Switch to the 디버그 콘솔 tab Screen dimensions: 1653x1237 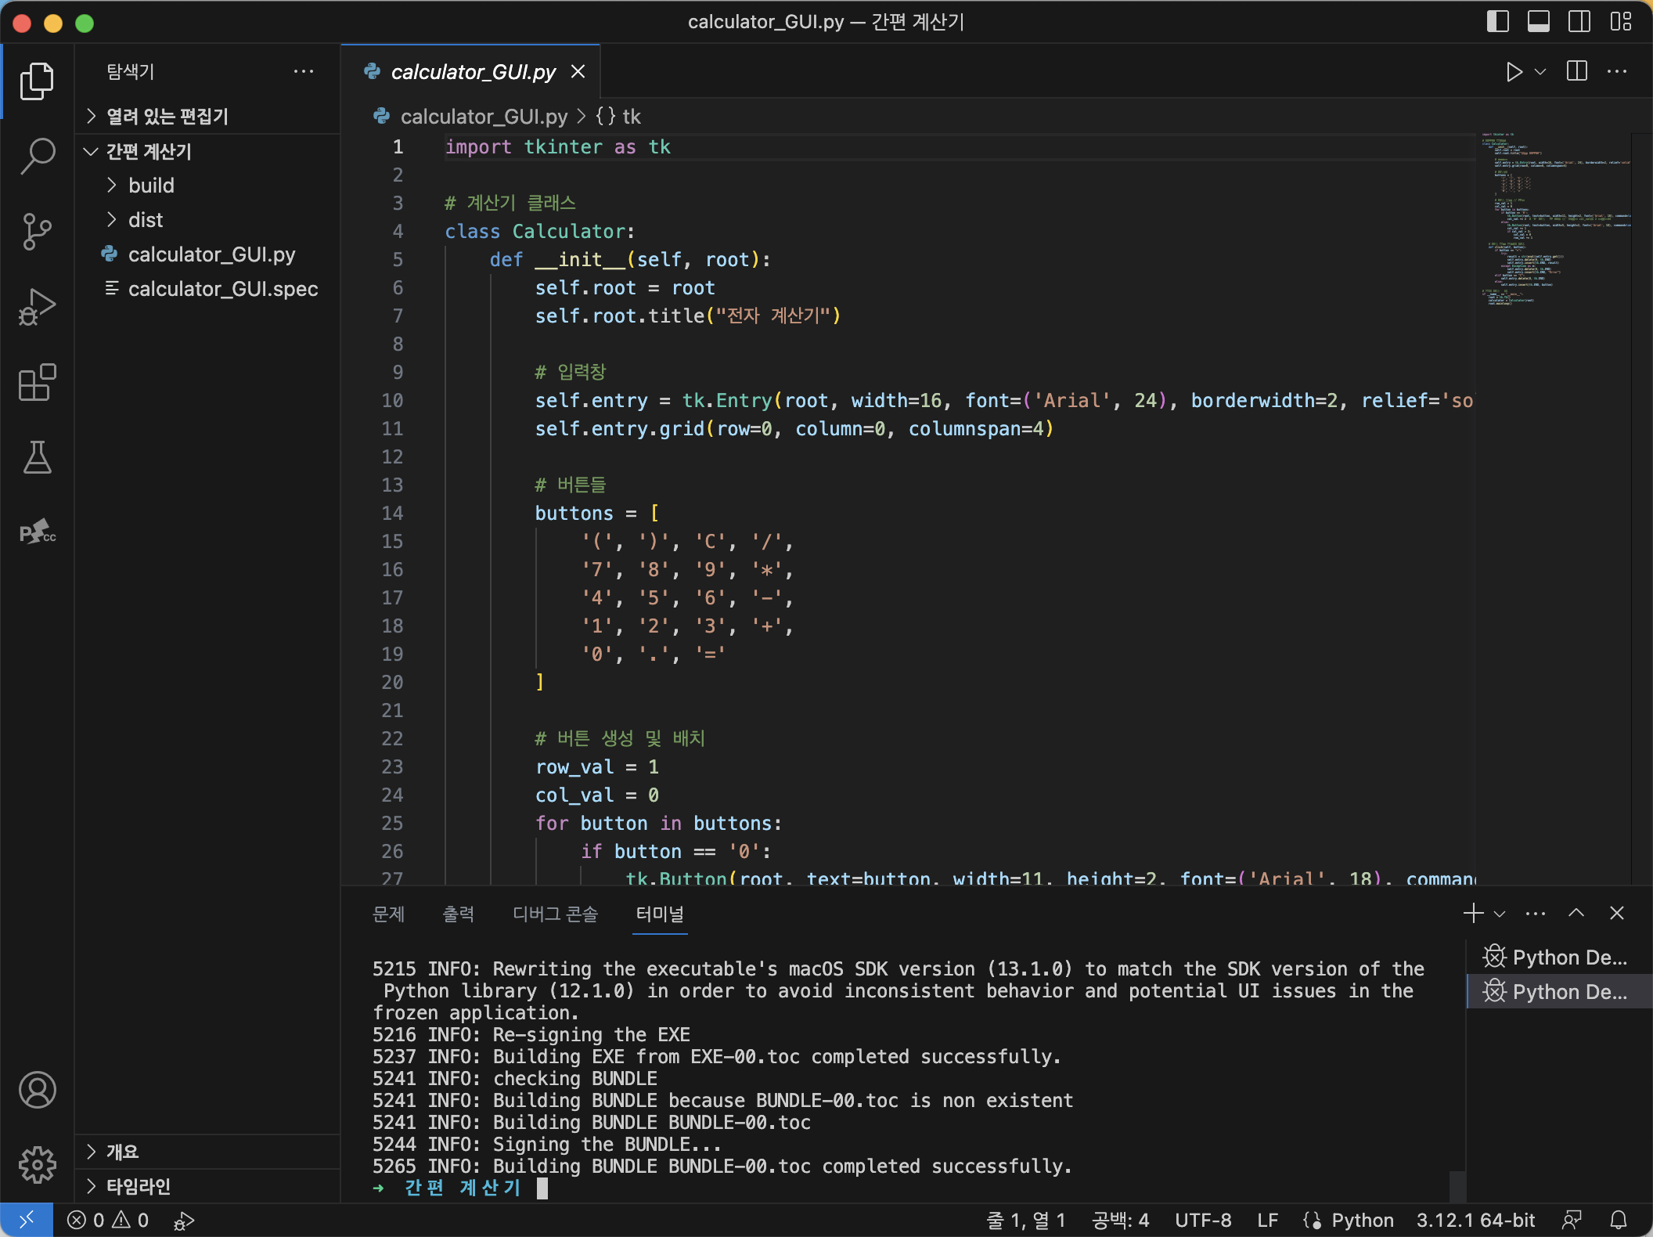[555, 914]
